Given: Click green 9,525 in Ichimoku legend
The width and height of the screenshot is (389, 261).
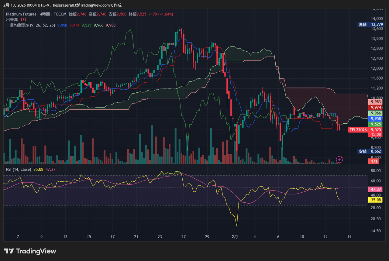Looking at the screenshot, I should [87, 25].
